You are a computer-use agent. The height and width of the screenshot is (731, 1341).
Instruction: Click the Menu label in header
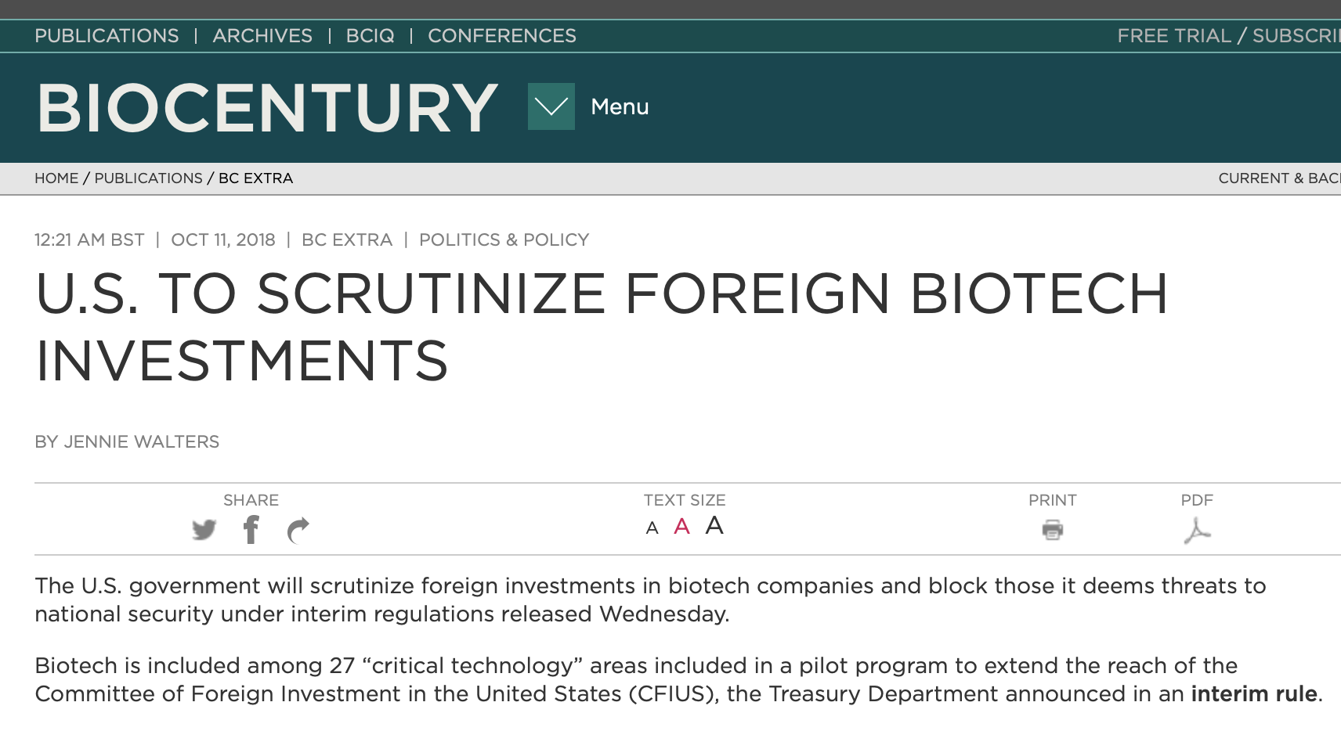pos(620,106)
